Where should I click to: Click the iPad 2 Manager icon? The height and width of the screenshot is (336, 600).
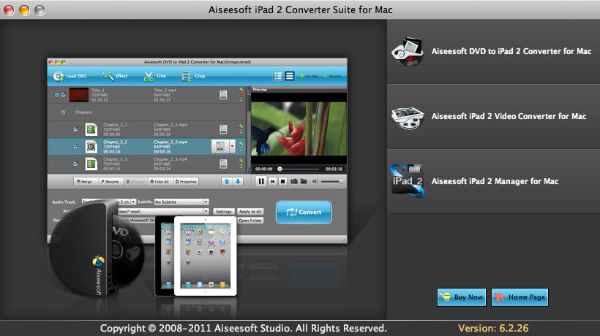408,180
